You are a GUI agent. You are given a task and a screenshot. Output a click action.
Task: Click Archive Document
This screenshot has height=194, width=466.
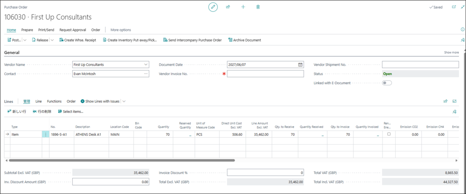244,40
